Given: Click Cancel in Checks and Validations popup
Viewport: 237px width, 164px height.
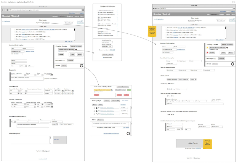Looking at the screenshot, I should 111,55.
